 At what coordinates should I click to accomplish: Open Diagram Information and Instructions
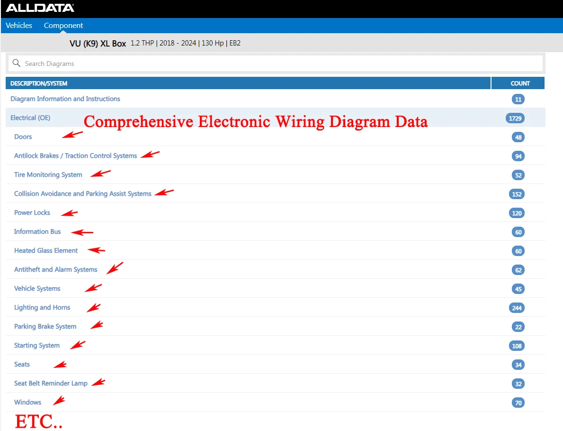pos(65,99)
